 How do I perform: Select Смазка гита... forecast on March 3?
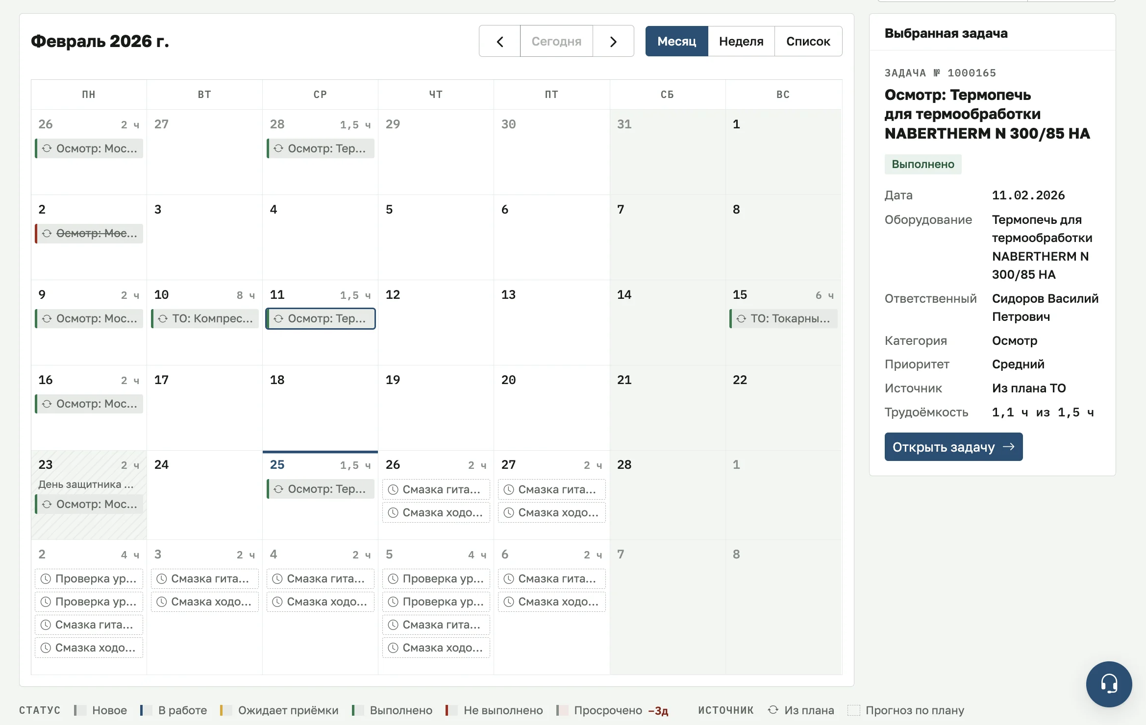pyautogui.click(x=205, y=579)
